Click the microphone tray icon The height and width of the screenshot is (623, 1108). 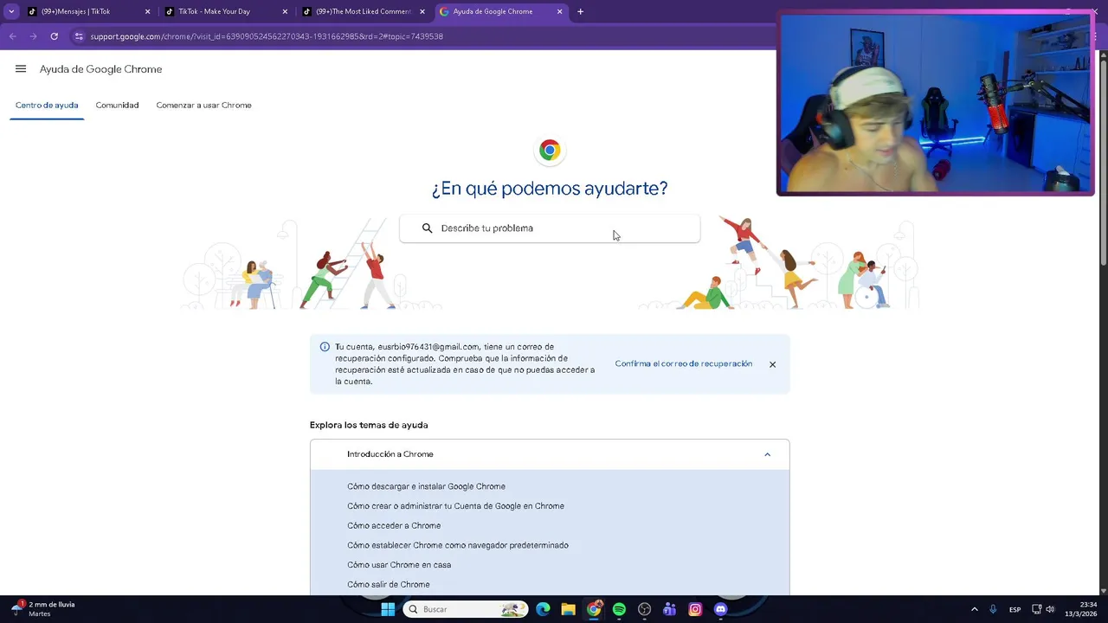(x=993, y=609)
